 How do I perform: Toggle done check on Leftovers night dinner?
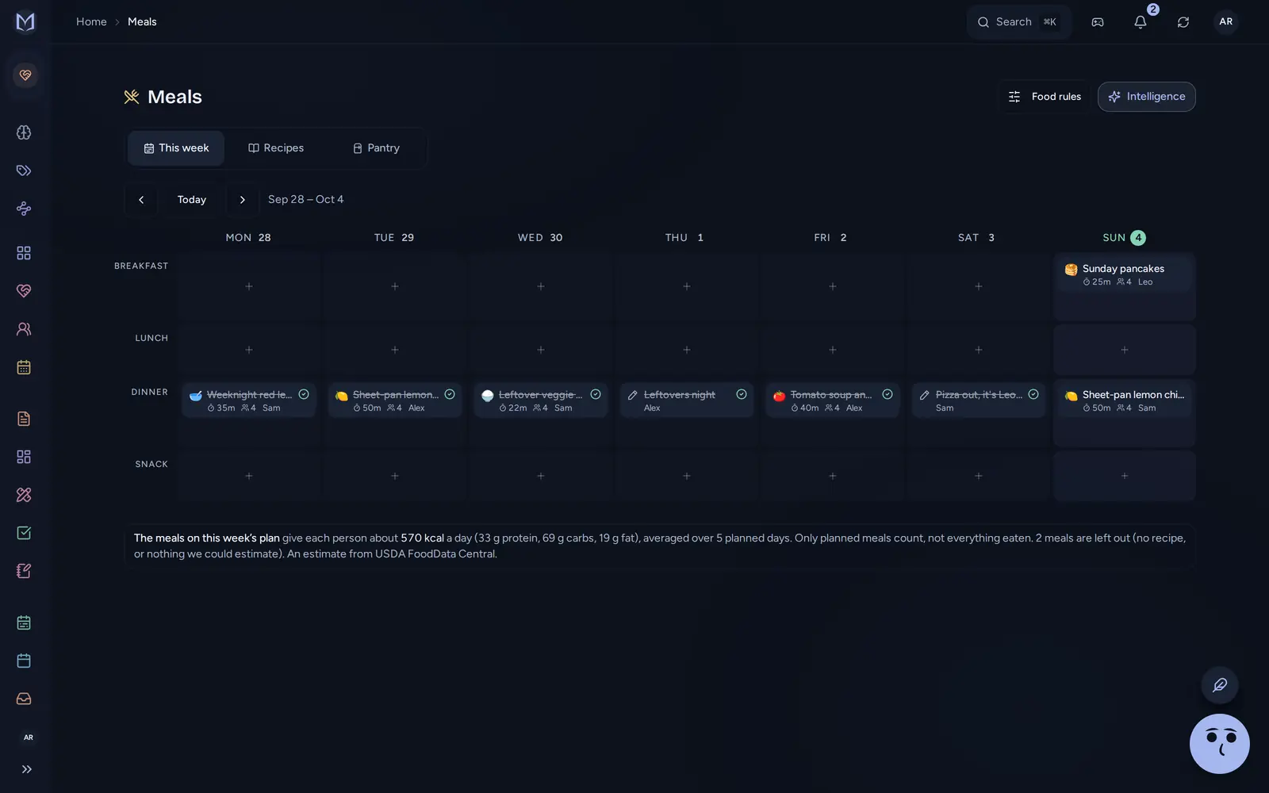(x=742, y=394)
